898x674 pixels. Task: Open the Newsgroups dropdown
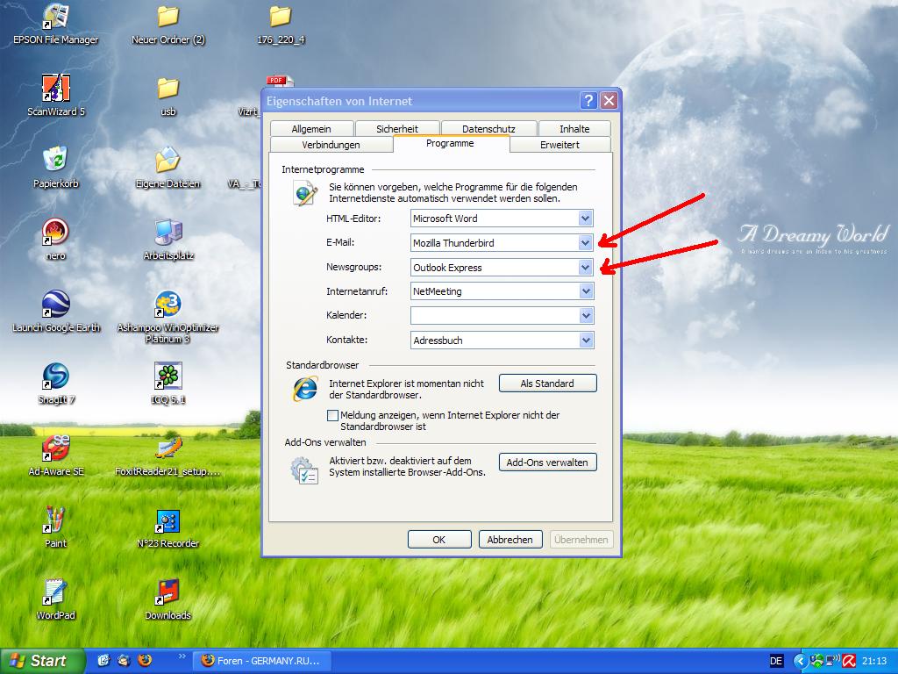tap(585, 268)
